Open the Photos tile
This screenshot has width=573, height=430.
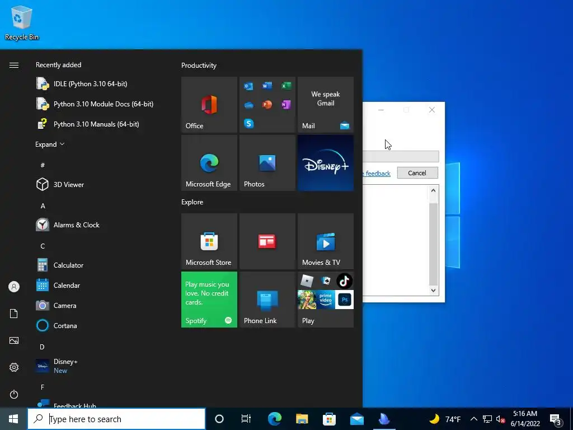click(267, 163)
